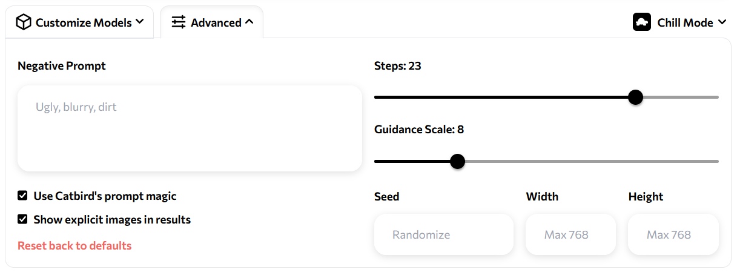Click Reset back to defaults link
This screenshot has width=737, height=275.
(x=74, y=245)
